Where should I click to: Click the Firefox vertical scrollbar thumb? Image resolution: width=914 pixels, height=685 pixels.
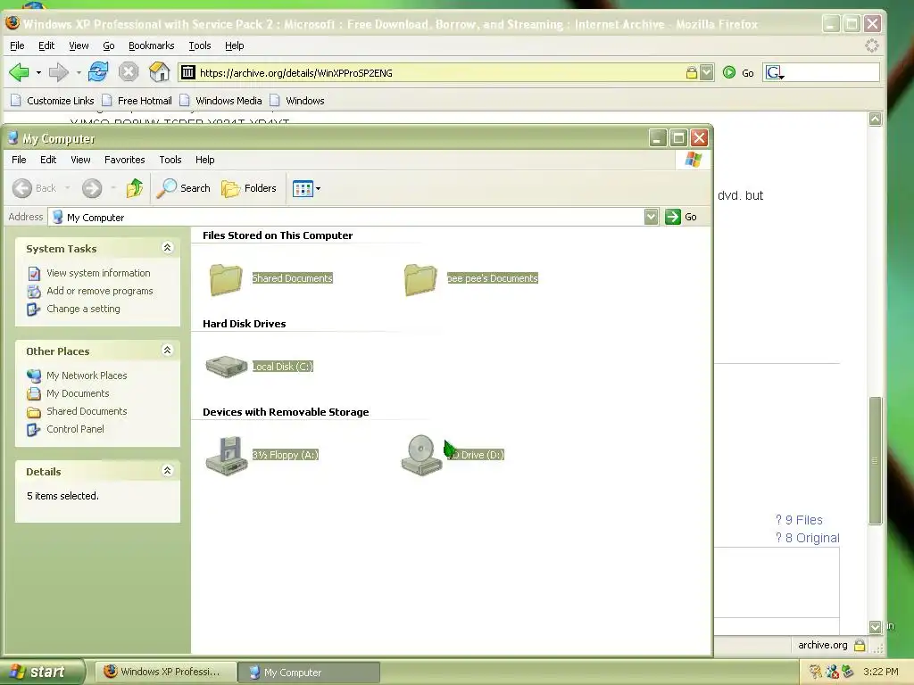pos(875,461)
